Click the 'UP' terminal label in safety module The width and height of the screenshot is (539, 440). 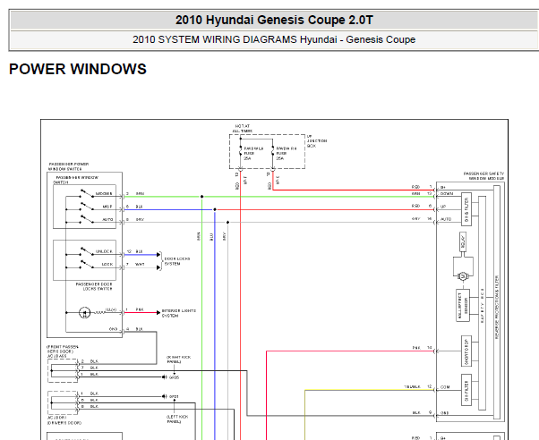point(443,207)
